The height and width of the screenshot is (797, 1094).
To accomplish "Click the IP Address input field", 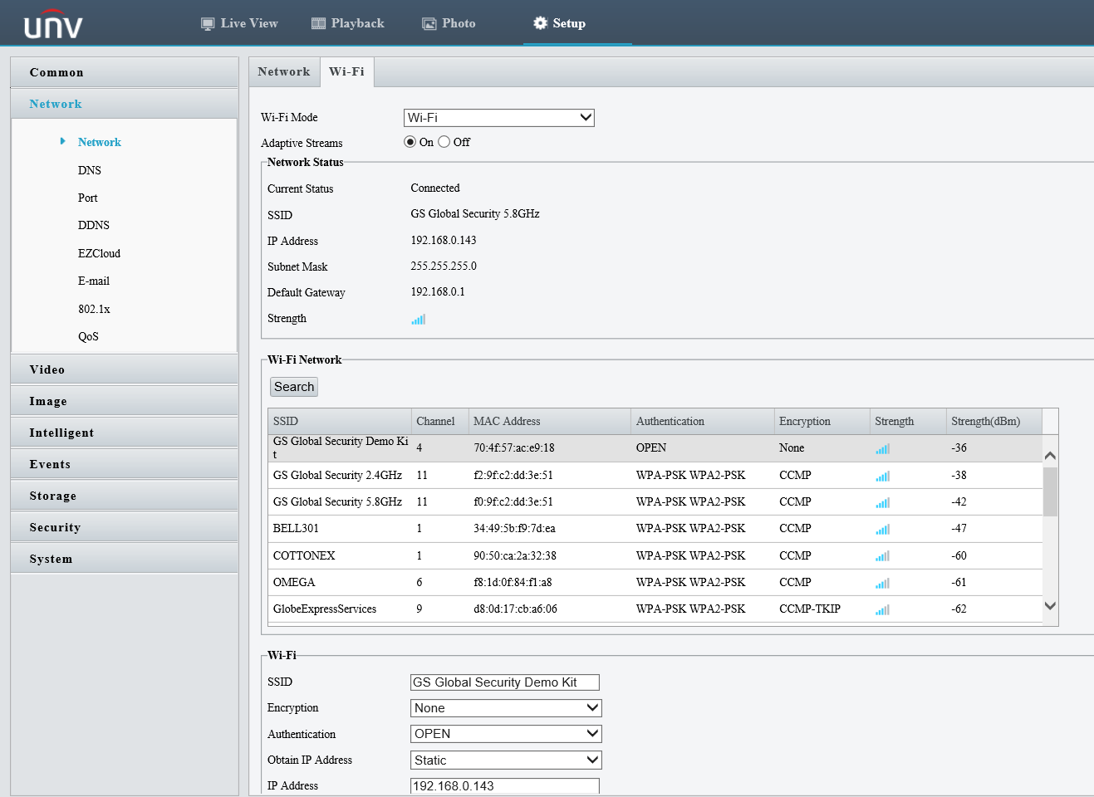I will coord(505,786).
